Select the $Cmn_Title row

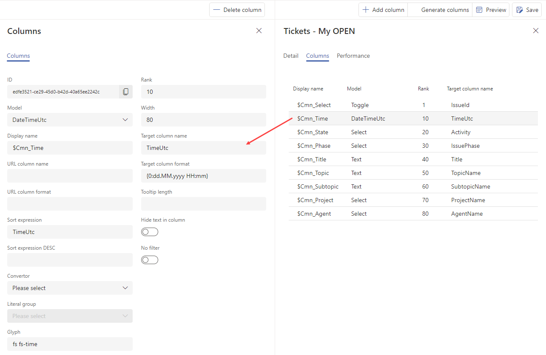click(413, 159)
